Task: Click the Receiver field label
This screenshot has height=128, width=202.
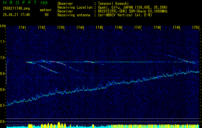Action: pos(65,11)
